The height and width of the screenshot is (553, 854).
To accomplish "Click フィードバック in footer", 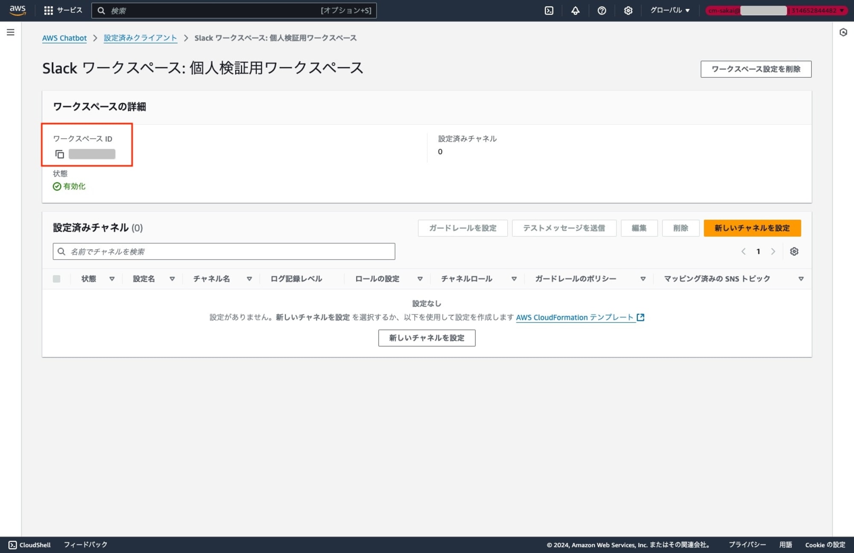I will [85, 545].
